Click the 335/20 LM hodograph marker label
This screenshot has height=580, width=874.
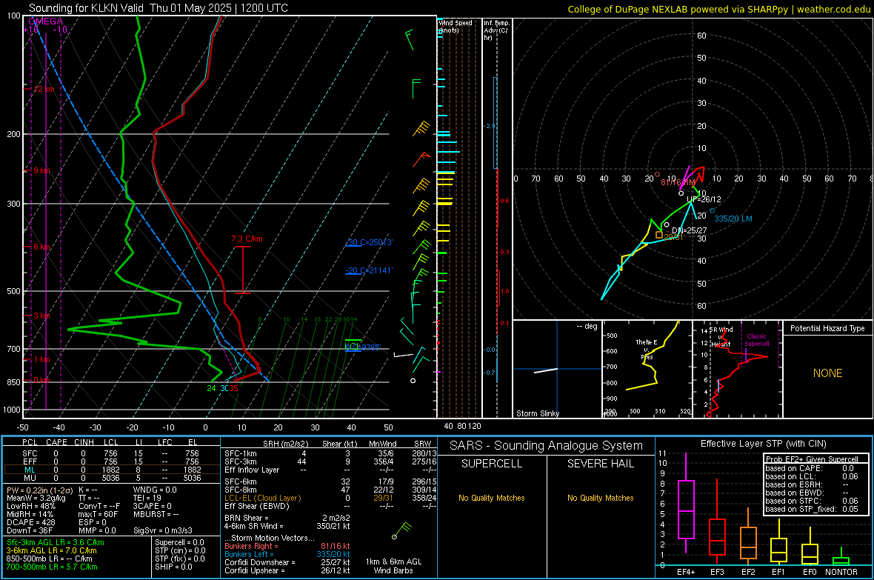[x=733, y=219]
